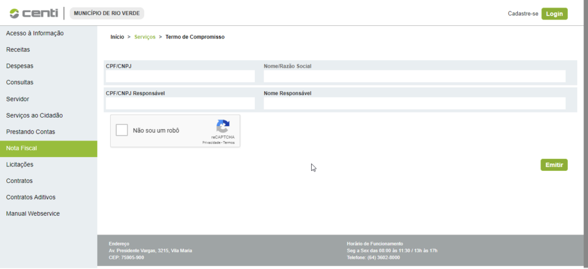
Task: Open Contratos in the sidebar
Action: click(x=20, y=181)
